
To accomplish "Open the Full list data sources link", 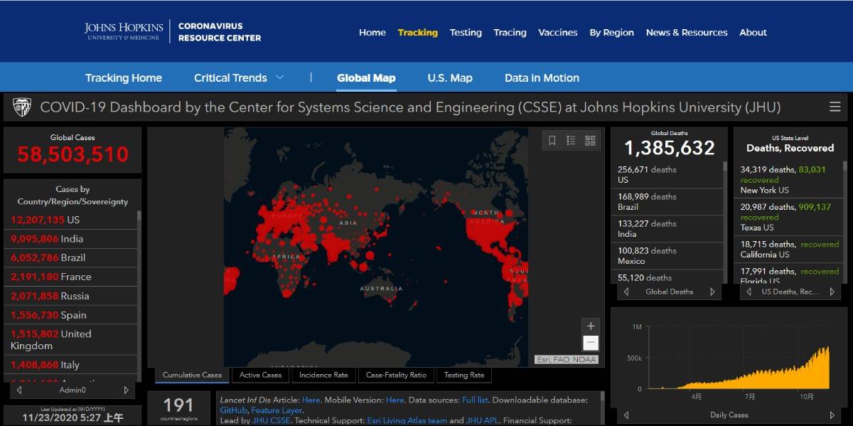I will [x=476, y=400].
